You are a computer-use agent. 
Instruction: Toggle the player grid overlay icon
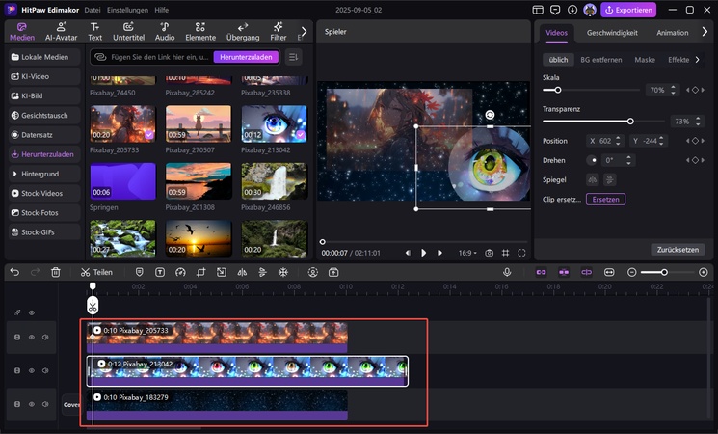[x=506, y=253]
